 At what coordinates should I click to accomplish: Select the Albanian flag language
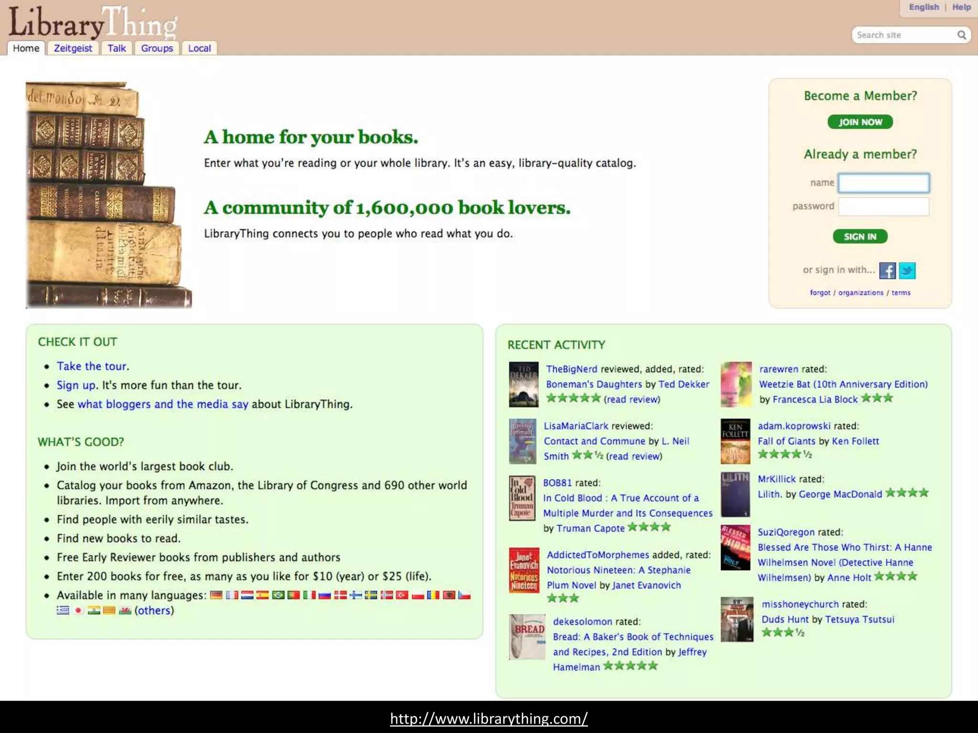[449, 595]
